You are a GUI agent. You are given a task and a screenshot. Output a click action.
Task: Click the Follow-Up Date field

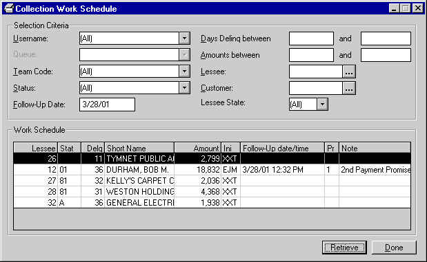[x=108, y=105]
